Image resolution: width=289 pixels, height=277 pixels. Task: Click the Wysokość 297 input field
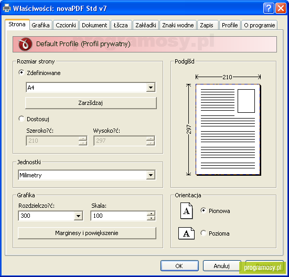(x=120, y=141)
